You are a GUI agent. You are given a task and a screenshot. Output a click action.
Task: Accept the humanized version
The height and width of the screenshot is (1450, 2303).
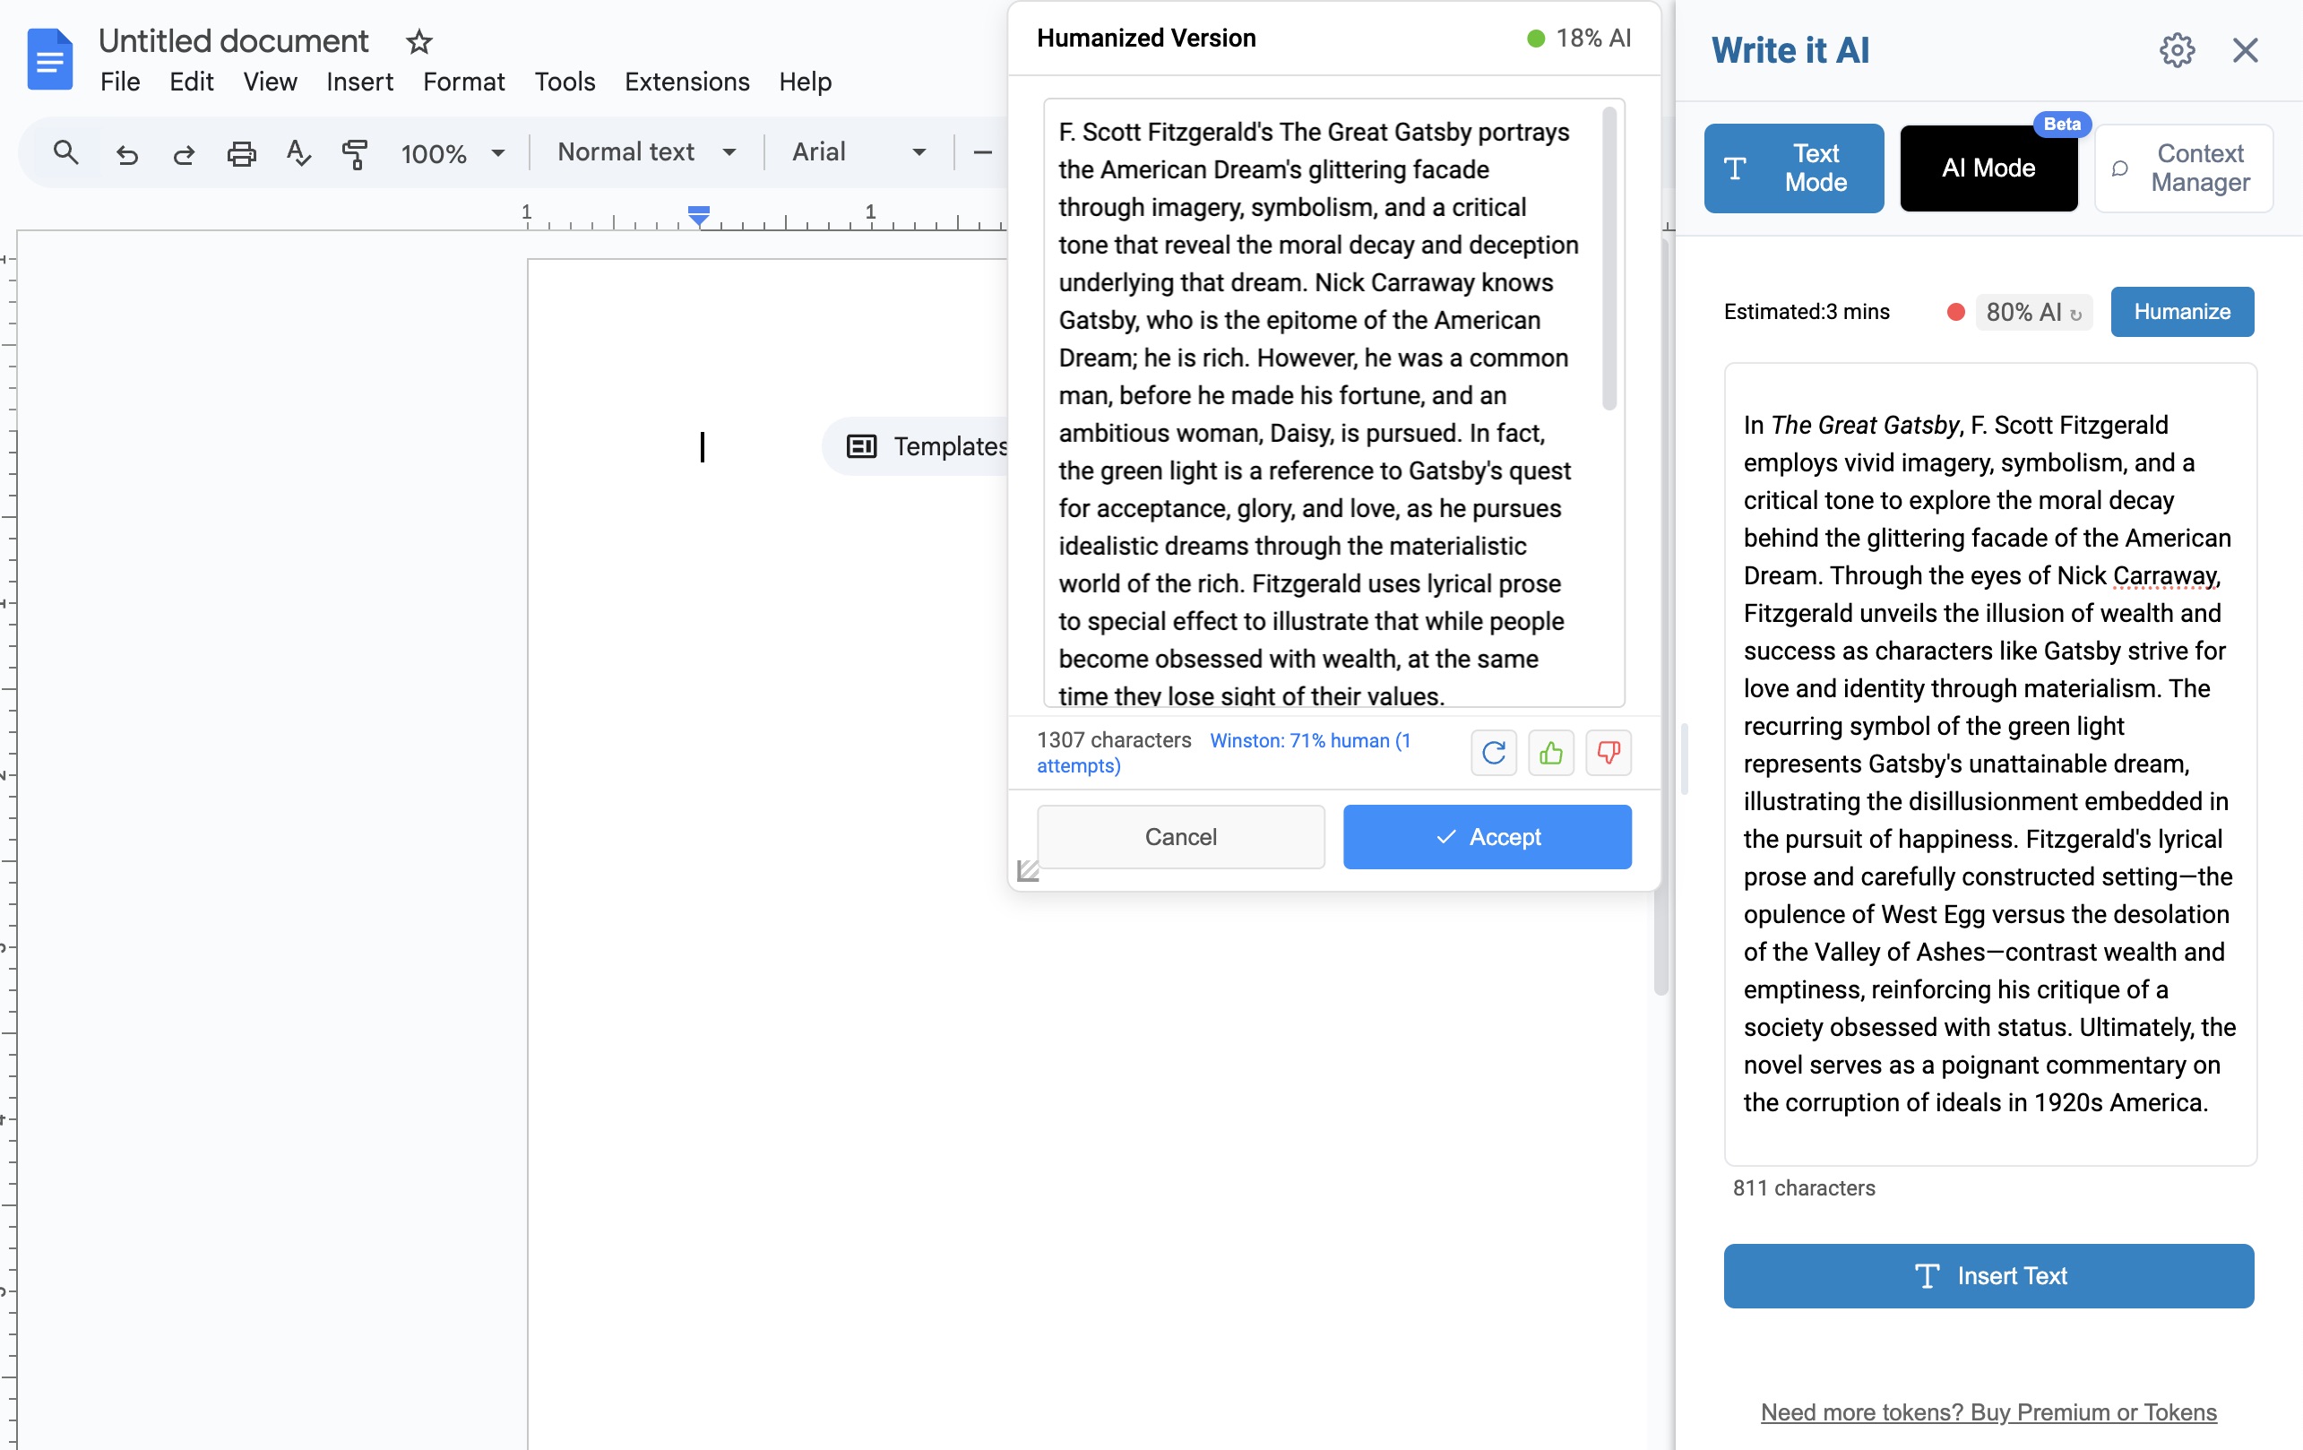1488,837
